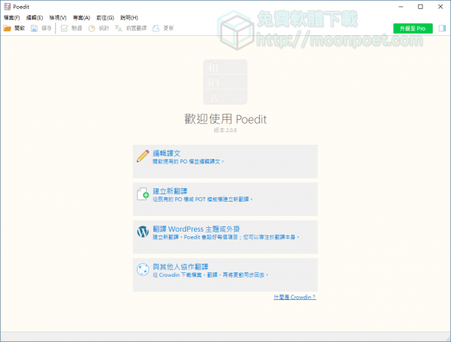Click the Poedit app icon in title bar

(x=8, y=7)
